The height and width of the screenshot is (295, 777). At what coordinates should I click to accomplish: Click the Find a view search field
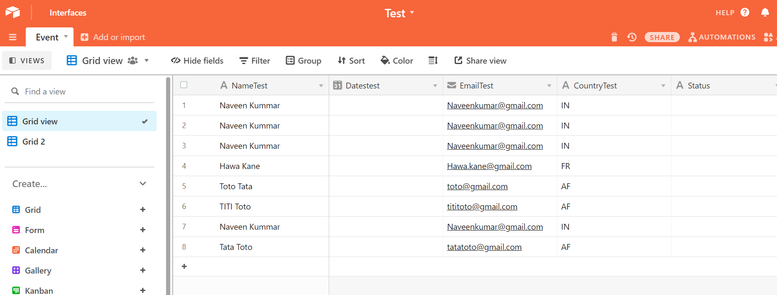79,91
